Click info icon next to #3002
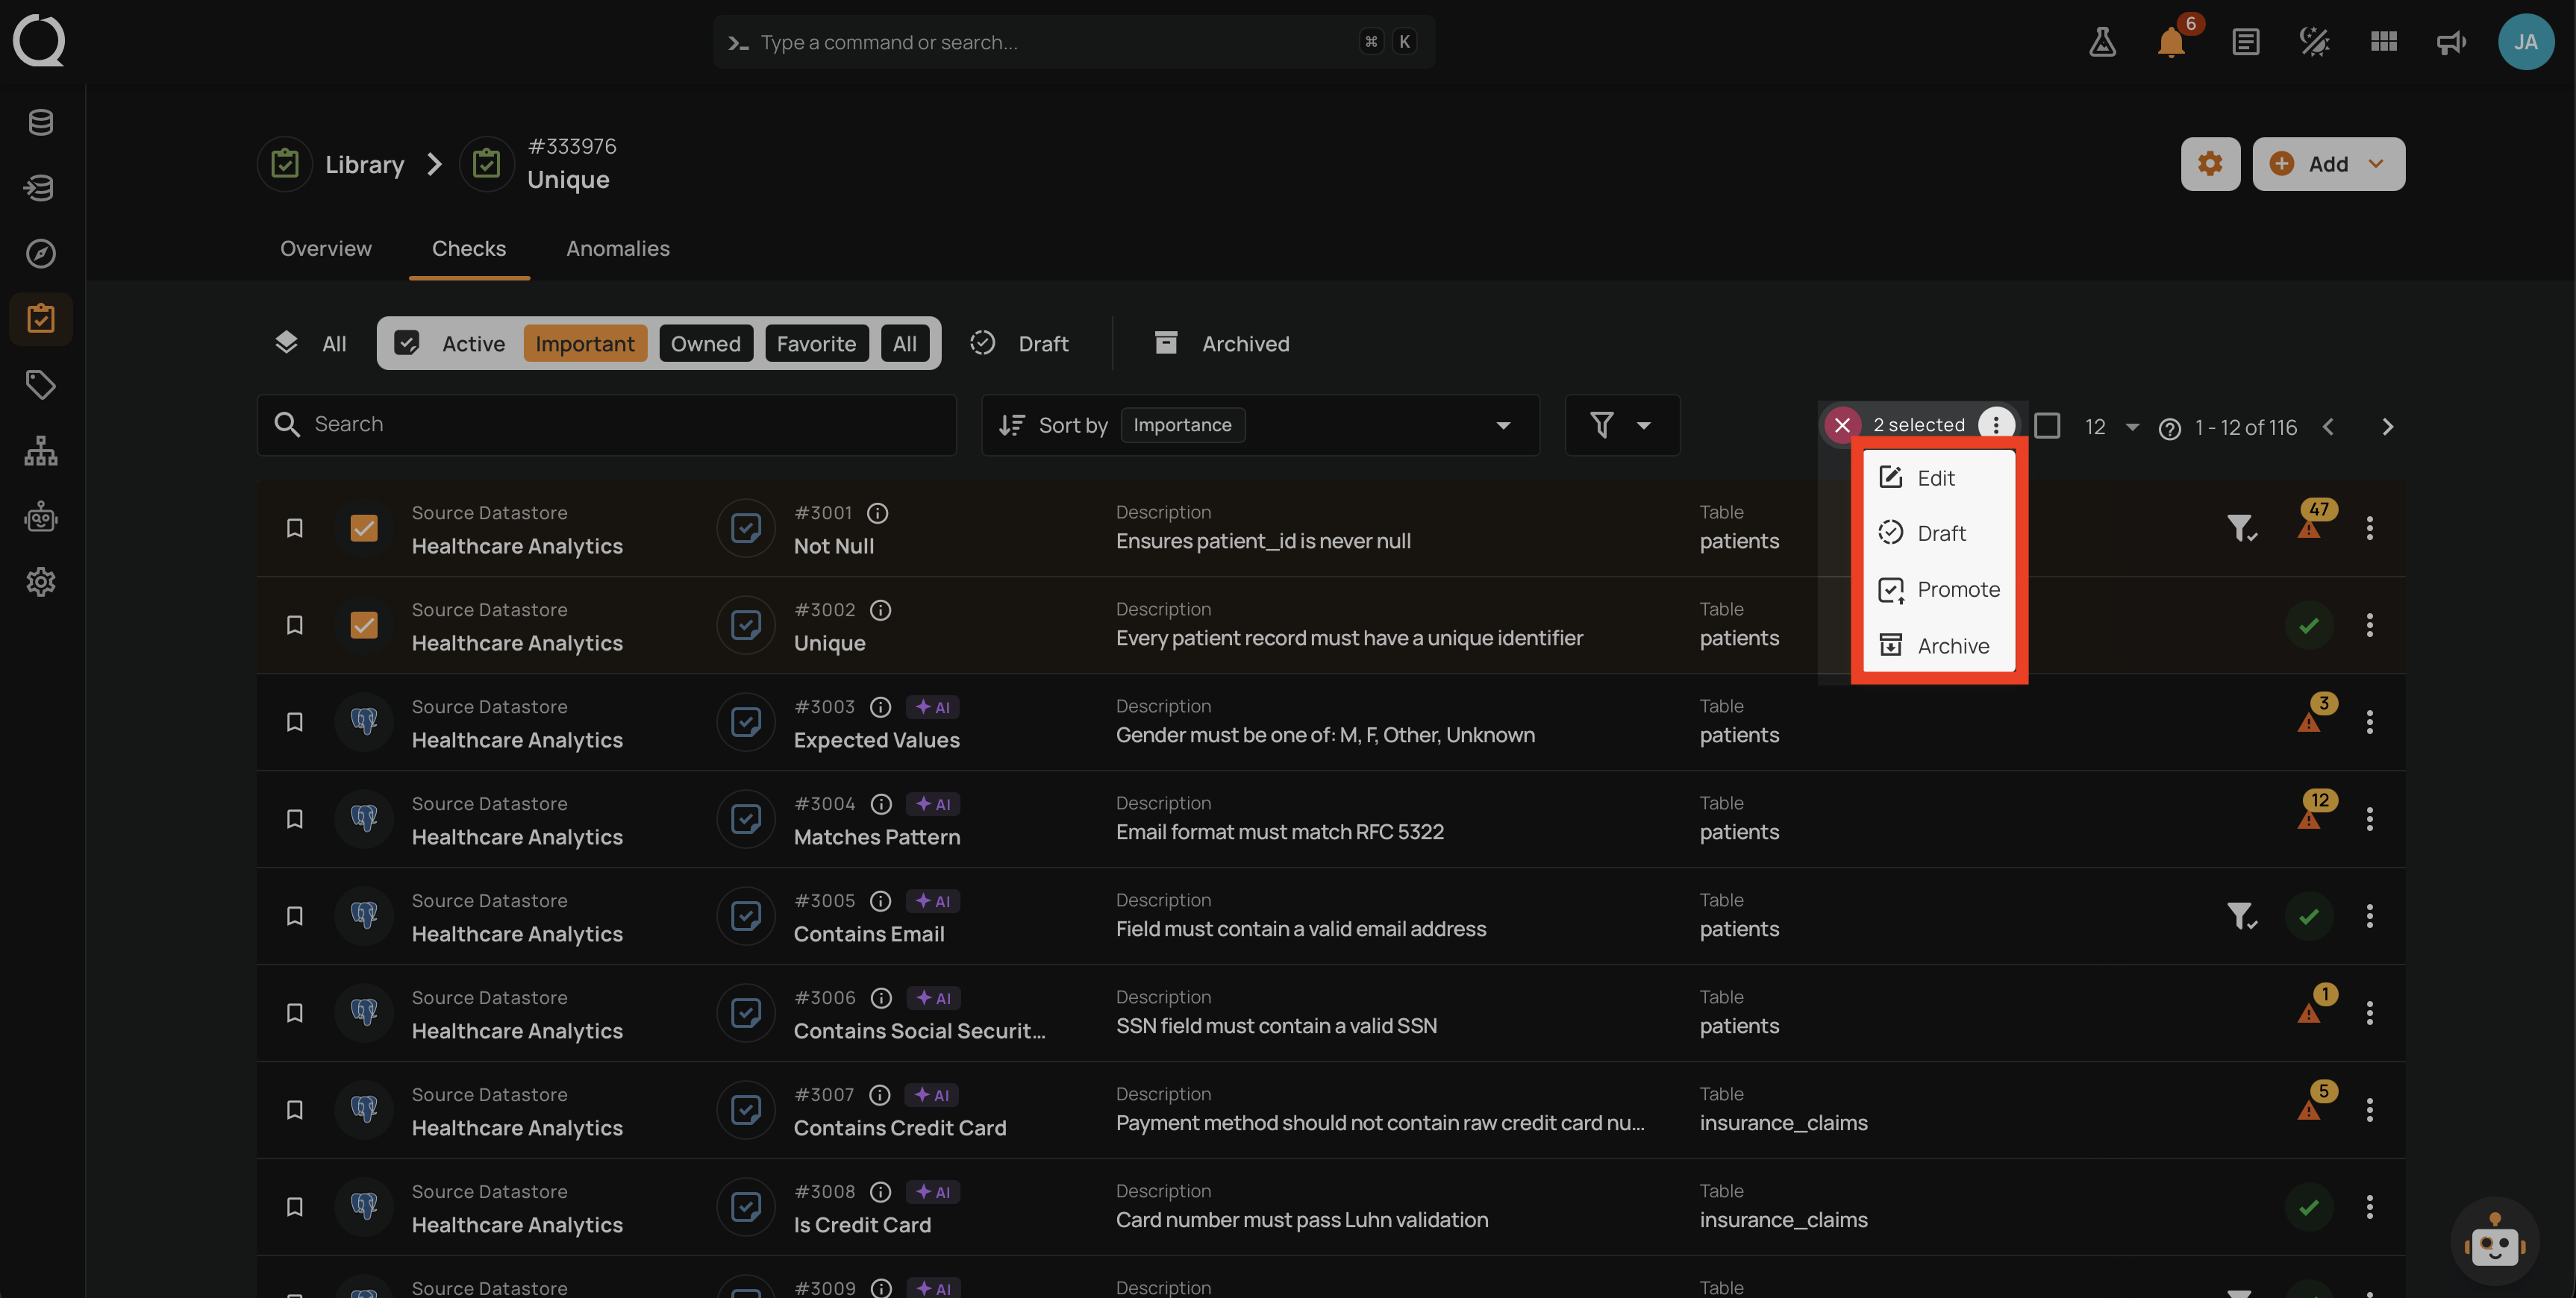2576x1298 pixels. pos(881,610)
